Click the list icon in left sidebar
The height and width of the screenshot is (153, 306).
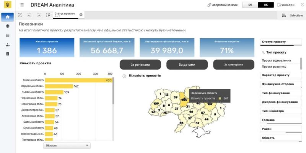tap(8, 35)
